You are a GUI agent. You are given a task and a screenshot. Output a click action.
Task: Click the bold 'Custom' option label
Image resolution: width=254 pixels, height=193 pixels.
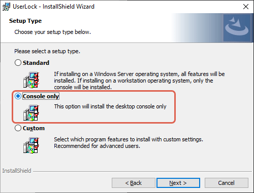click(34, 128)
